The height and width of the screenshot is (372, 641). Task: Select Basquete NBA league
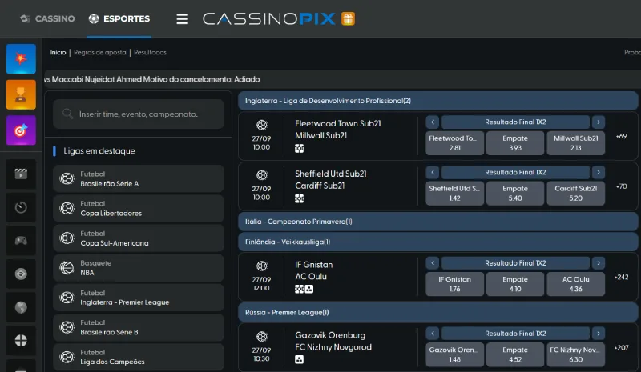pos(139,268)
